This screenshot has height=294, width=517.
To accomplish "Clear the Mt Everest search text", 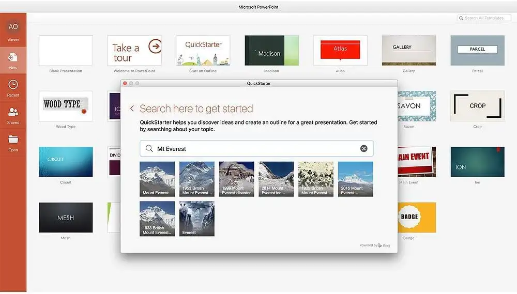I will 363,148.
